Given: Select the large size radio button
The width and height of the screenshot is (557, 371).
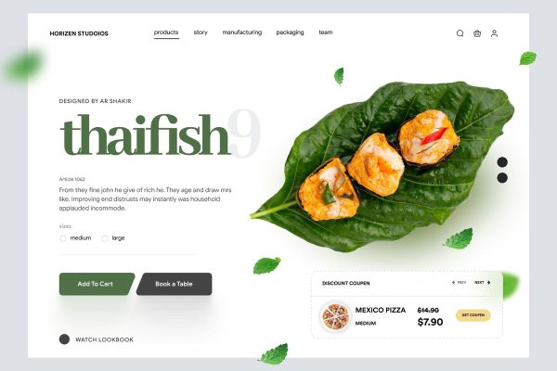Looking at the screenshot, I should click(x=104, y=238).
